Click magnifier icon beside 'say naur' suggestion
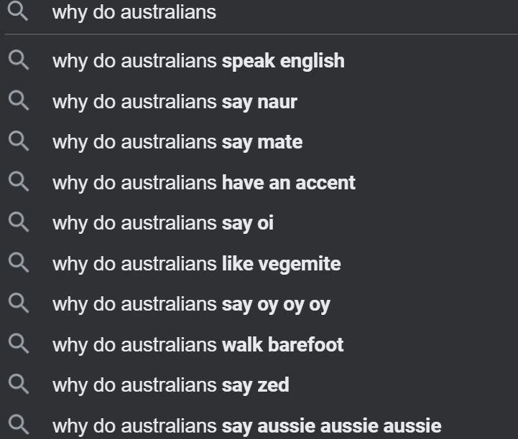Image resolution: width=518 pixels, height=439 pixels. click(19, 100)
